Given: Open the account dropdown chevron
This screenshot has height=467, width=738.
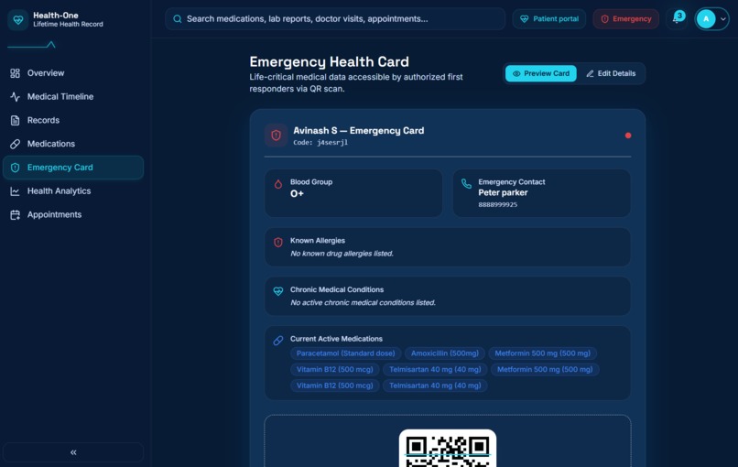Looking at the screenshot, I should (x=723, y=19).
